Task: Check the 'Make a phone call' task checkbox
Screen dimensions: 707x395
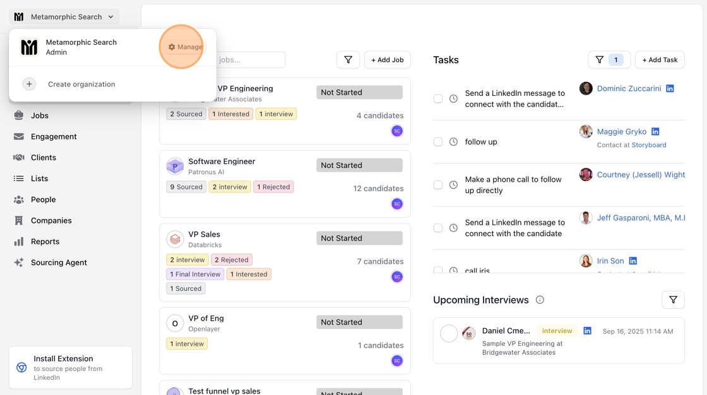Action: [438, 185]
